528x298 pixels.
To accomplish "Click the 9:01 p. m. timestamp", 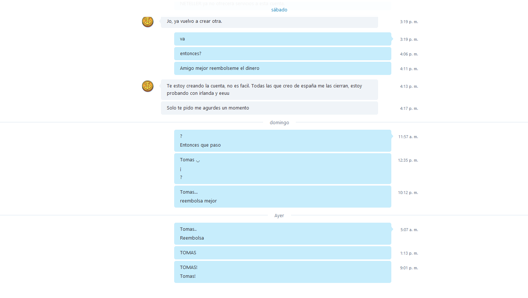I will point(409,268).
